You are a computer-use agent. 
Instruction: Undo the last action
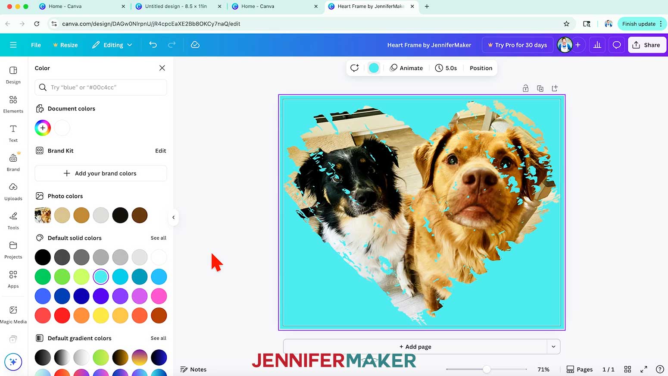[153, 45]
